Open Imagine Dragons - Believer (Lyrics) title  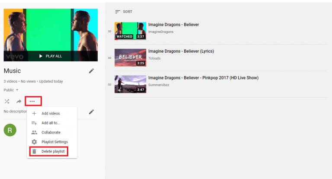181,51
